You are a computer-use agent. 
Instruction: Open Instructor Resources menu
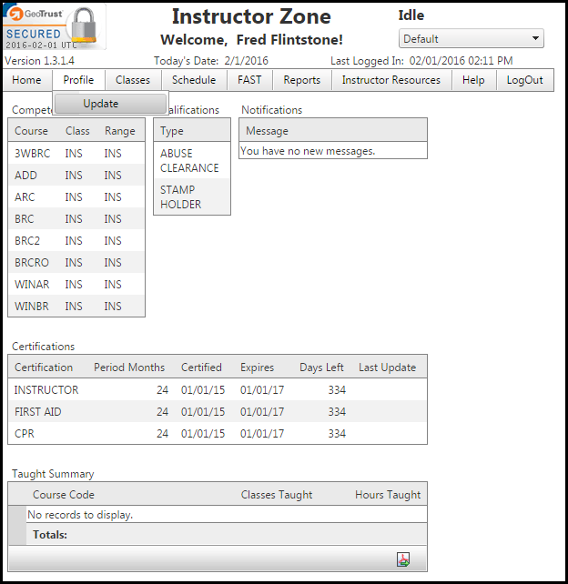(x=390, y=80)
